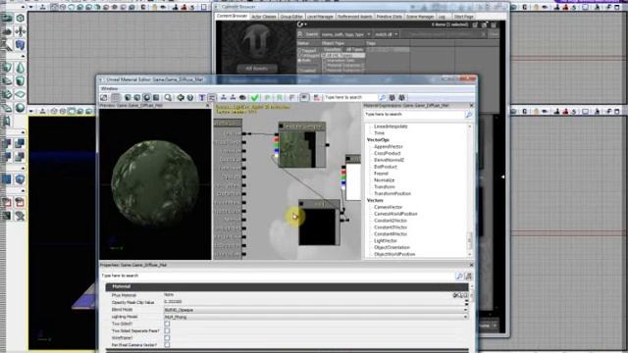Select Tagged radio option in Content Browser
Image resolution: width=628 pixels, height=353 pixels.
coord(299,51)
